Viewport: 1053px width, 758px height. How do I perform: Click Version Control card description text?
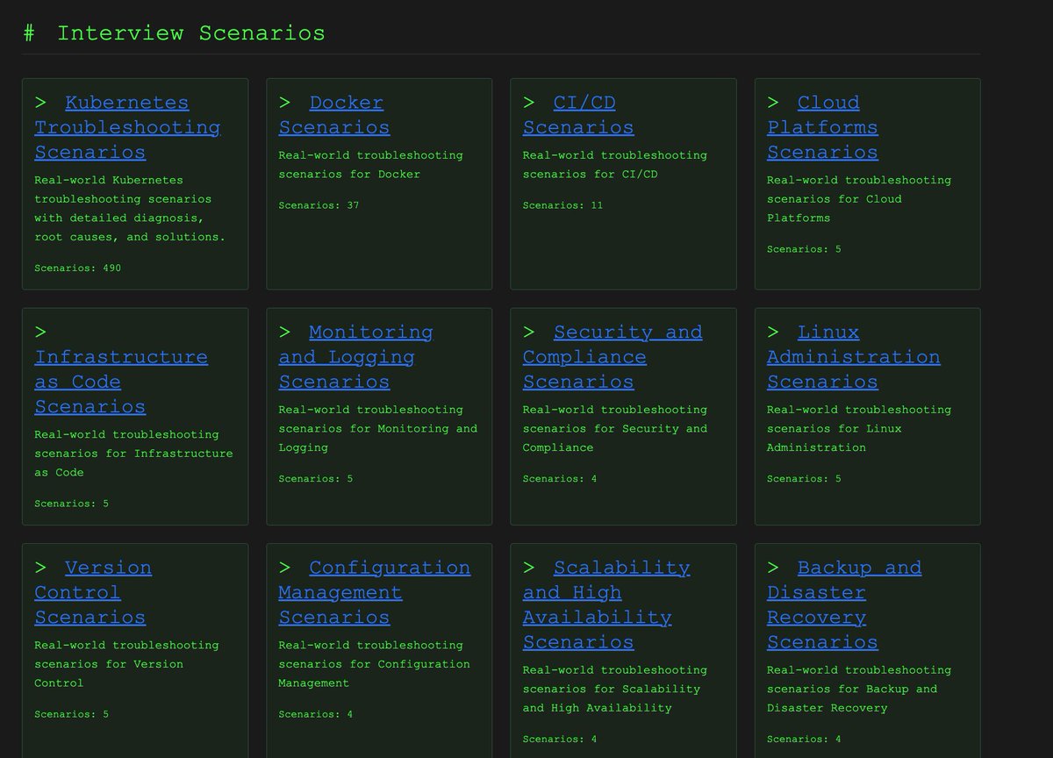pos(126,664)
